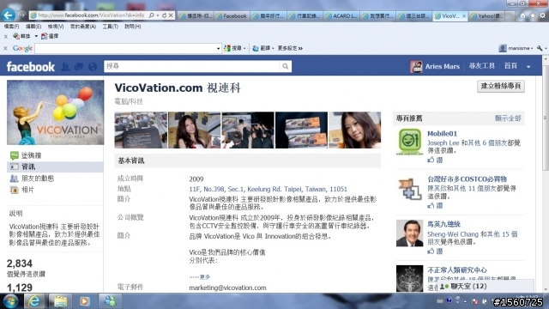
Task: Open the Google toolbar search box dropdown
Action: click(219, 48)
